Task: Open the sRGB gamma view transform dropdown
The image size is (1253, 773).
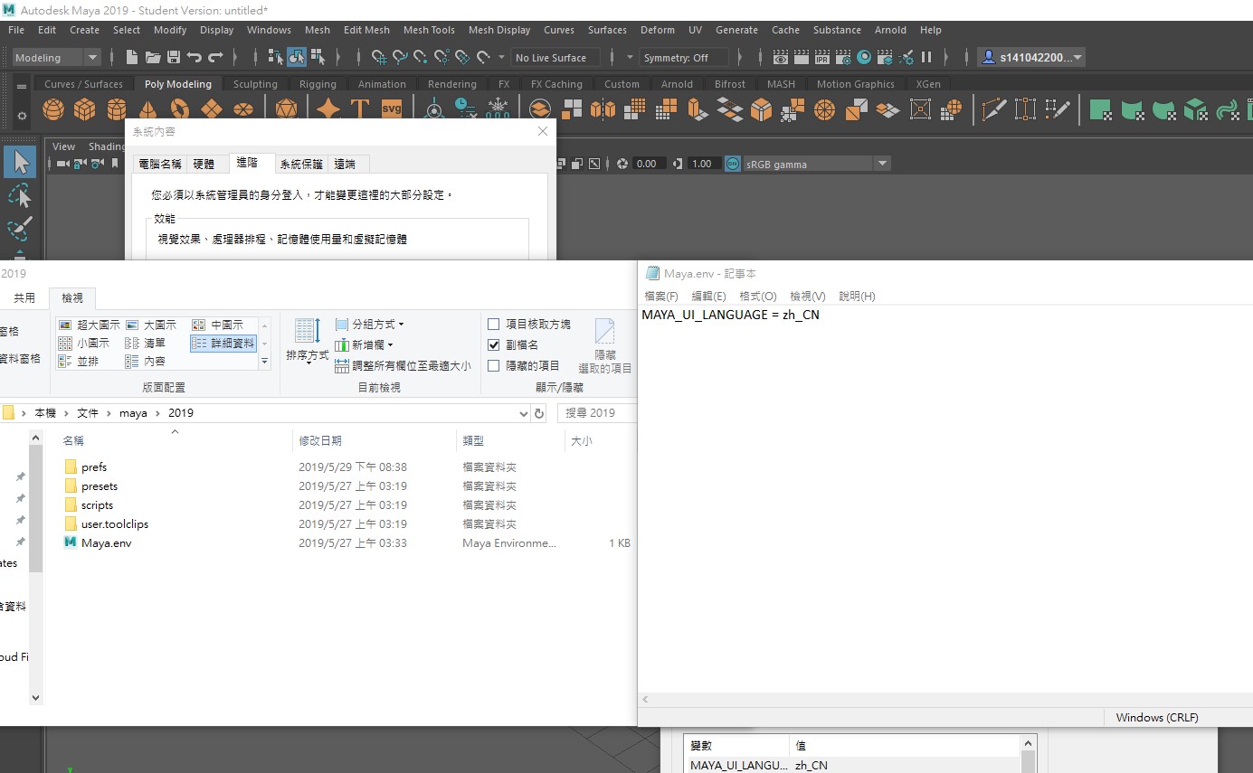Action: point(816,164)
